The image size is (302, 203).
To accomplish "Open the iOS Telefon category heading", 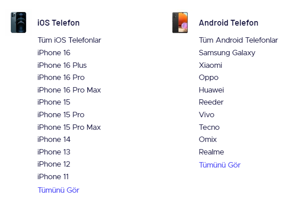I will [x=58, y=23].
